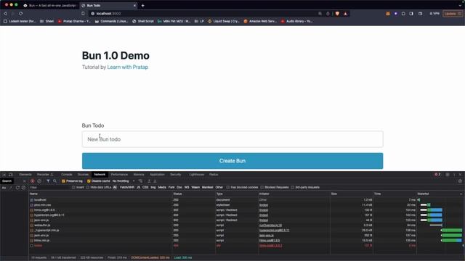This screenshot has height=261, width=465.
Task: Open the Liquid Swap bookmark
Action: point(224,21)
